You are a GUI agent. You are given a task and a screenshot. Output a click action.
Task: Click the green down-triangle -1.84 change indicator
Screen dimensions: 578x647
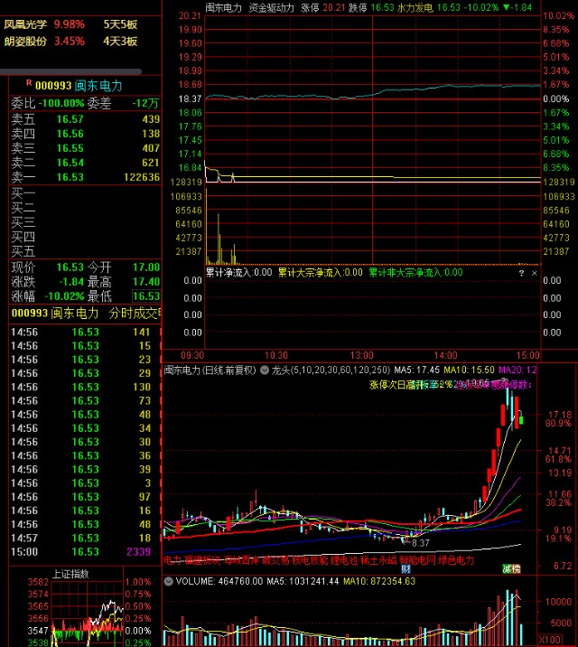[x=517, y=7]
